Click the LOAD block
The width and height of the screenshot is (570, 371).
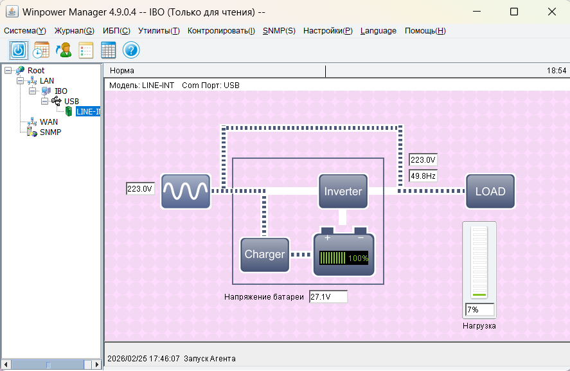click(x=490, y=191)
